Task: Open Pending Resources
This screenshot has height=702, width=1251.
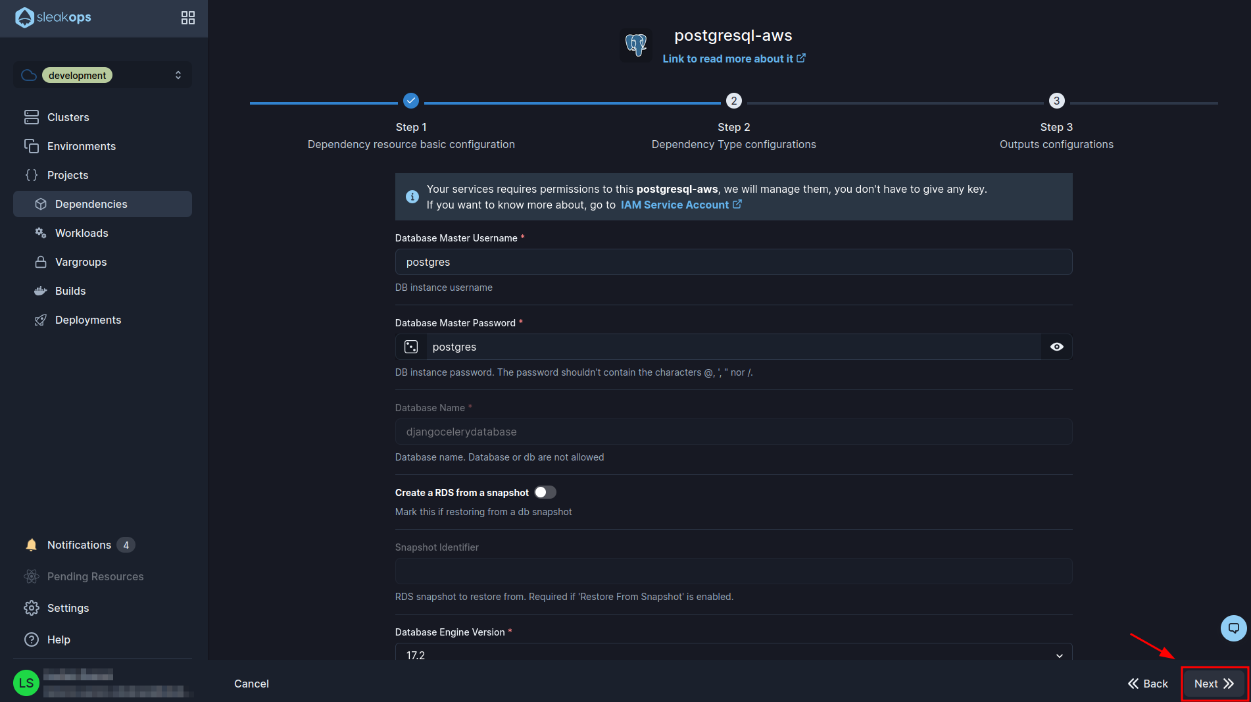Action: tap(103, 576)
